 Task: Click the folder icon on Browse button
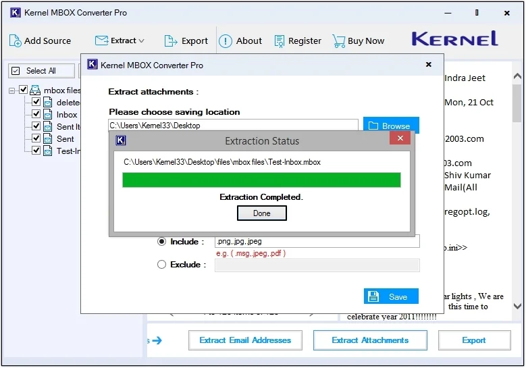coord(373,126)
